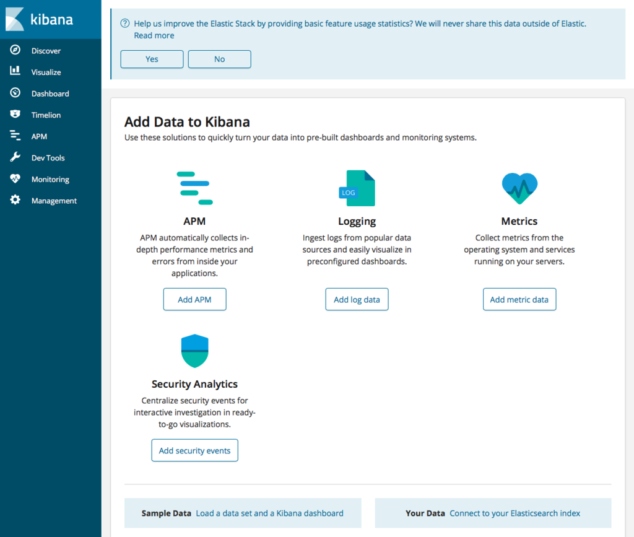Image resolution: width=634 pixels, height=537 pixels.
Task: Click the Add security events button
Action: click(x=194, y=450)
